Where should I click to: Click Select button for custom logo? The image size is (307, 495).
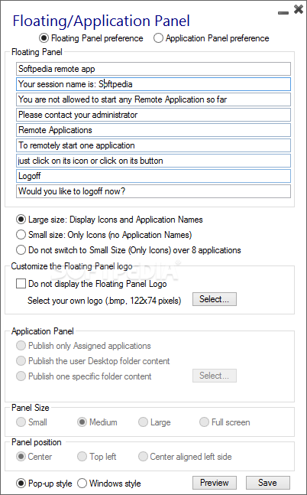(x=215, y=299)
